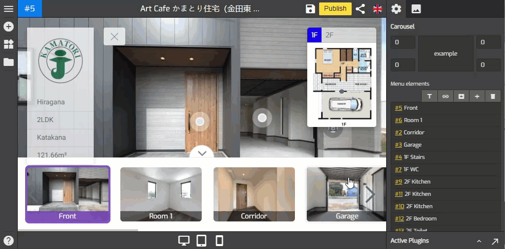Close the overlay with the X button
The image size is (505, 249).
click(114, 36)
